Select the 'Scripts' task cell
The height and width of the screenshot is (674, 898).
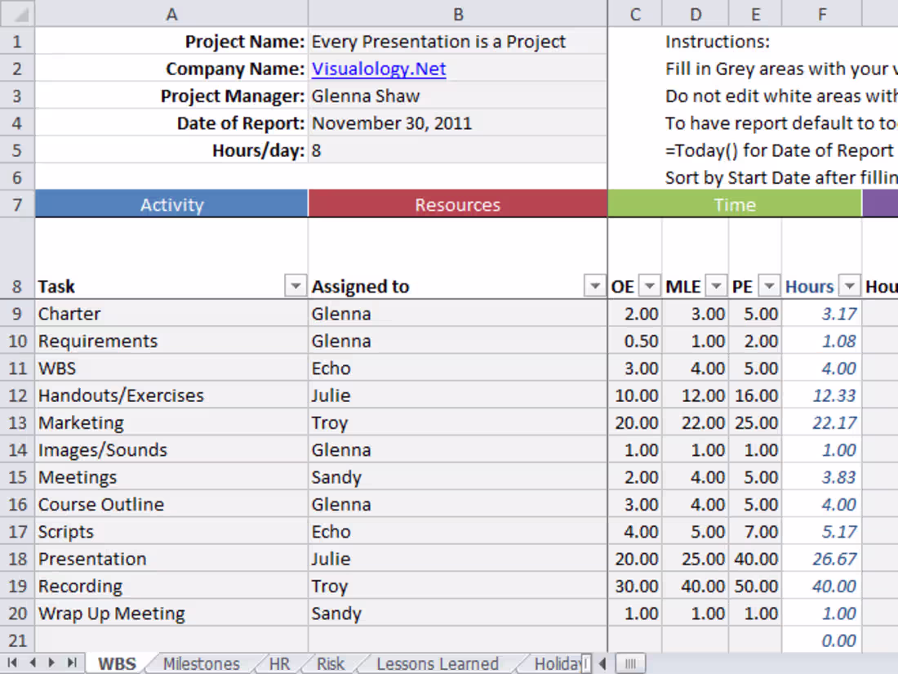[x=171, y=531]
